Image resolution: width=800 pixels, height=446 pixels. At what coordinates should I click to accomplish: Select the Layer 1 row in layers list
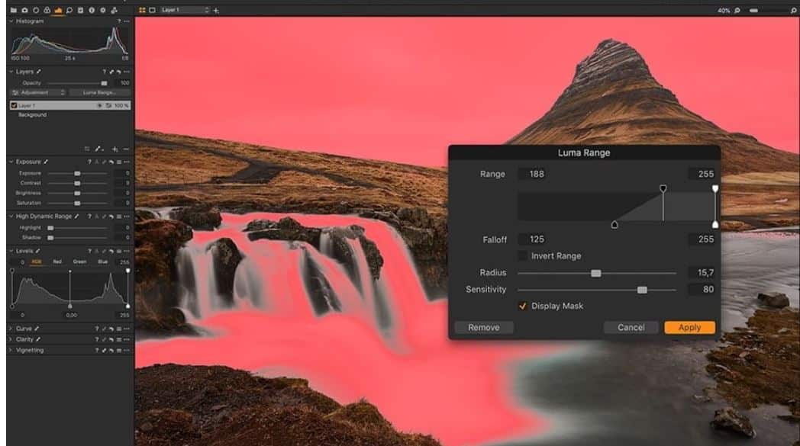(x=70, y=105)
